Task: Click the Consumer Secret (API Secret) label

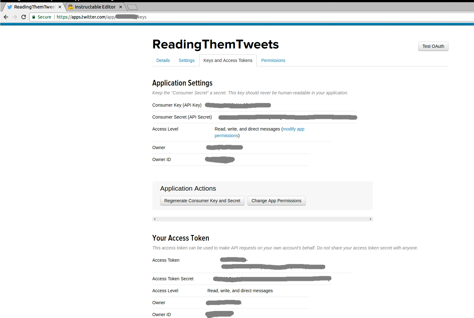Action: coord(182,117)
